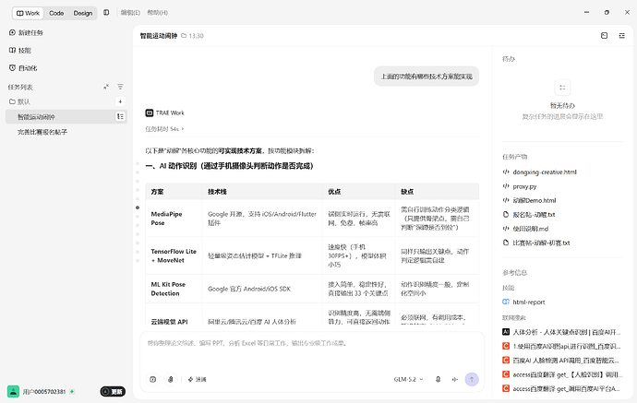Toggle the sidebar panel icon beside Design

(x=106, y=13)
